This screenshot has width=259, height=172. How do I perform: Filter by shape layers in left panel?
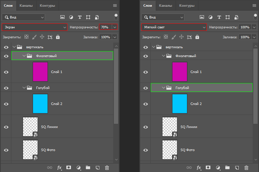88,17
